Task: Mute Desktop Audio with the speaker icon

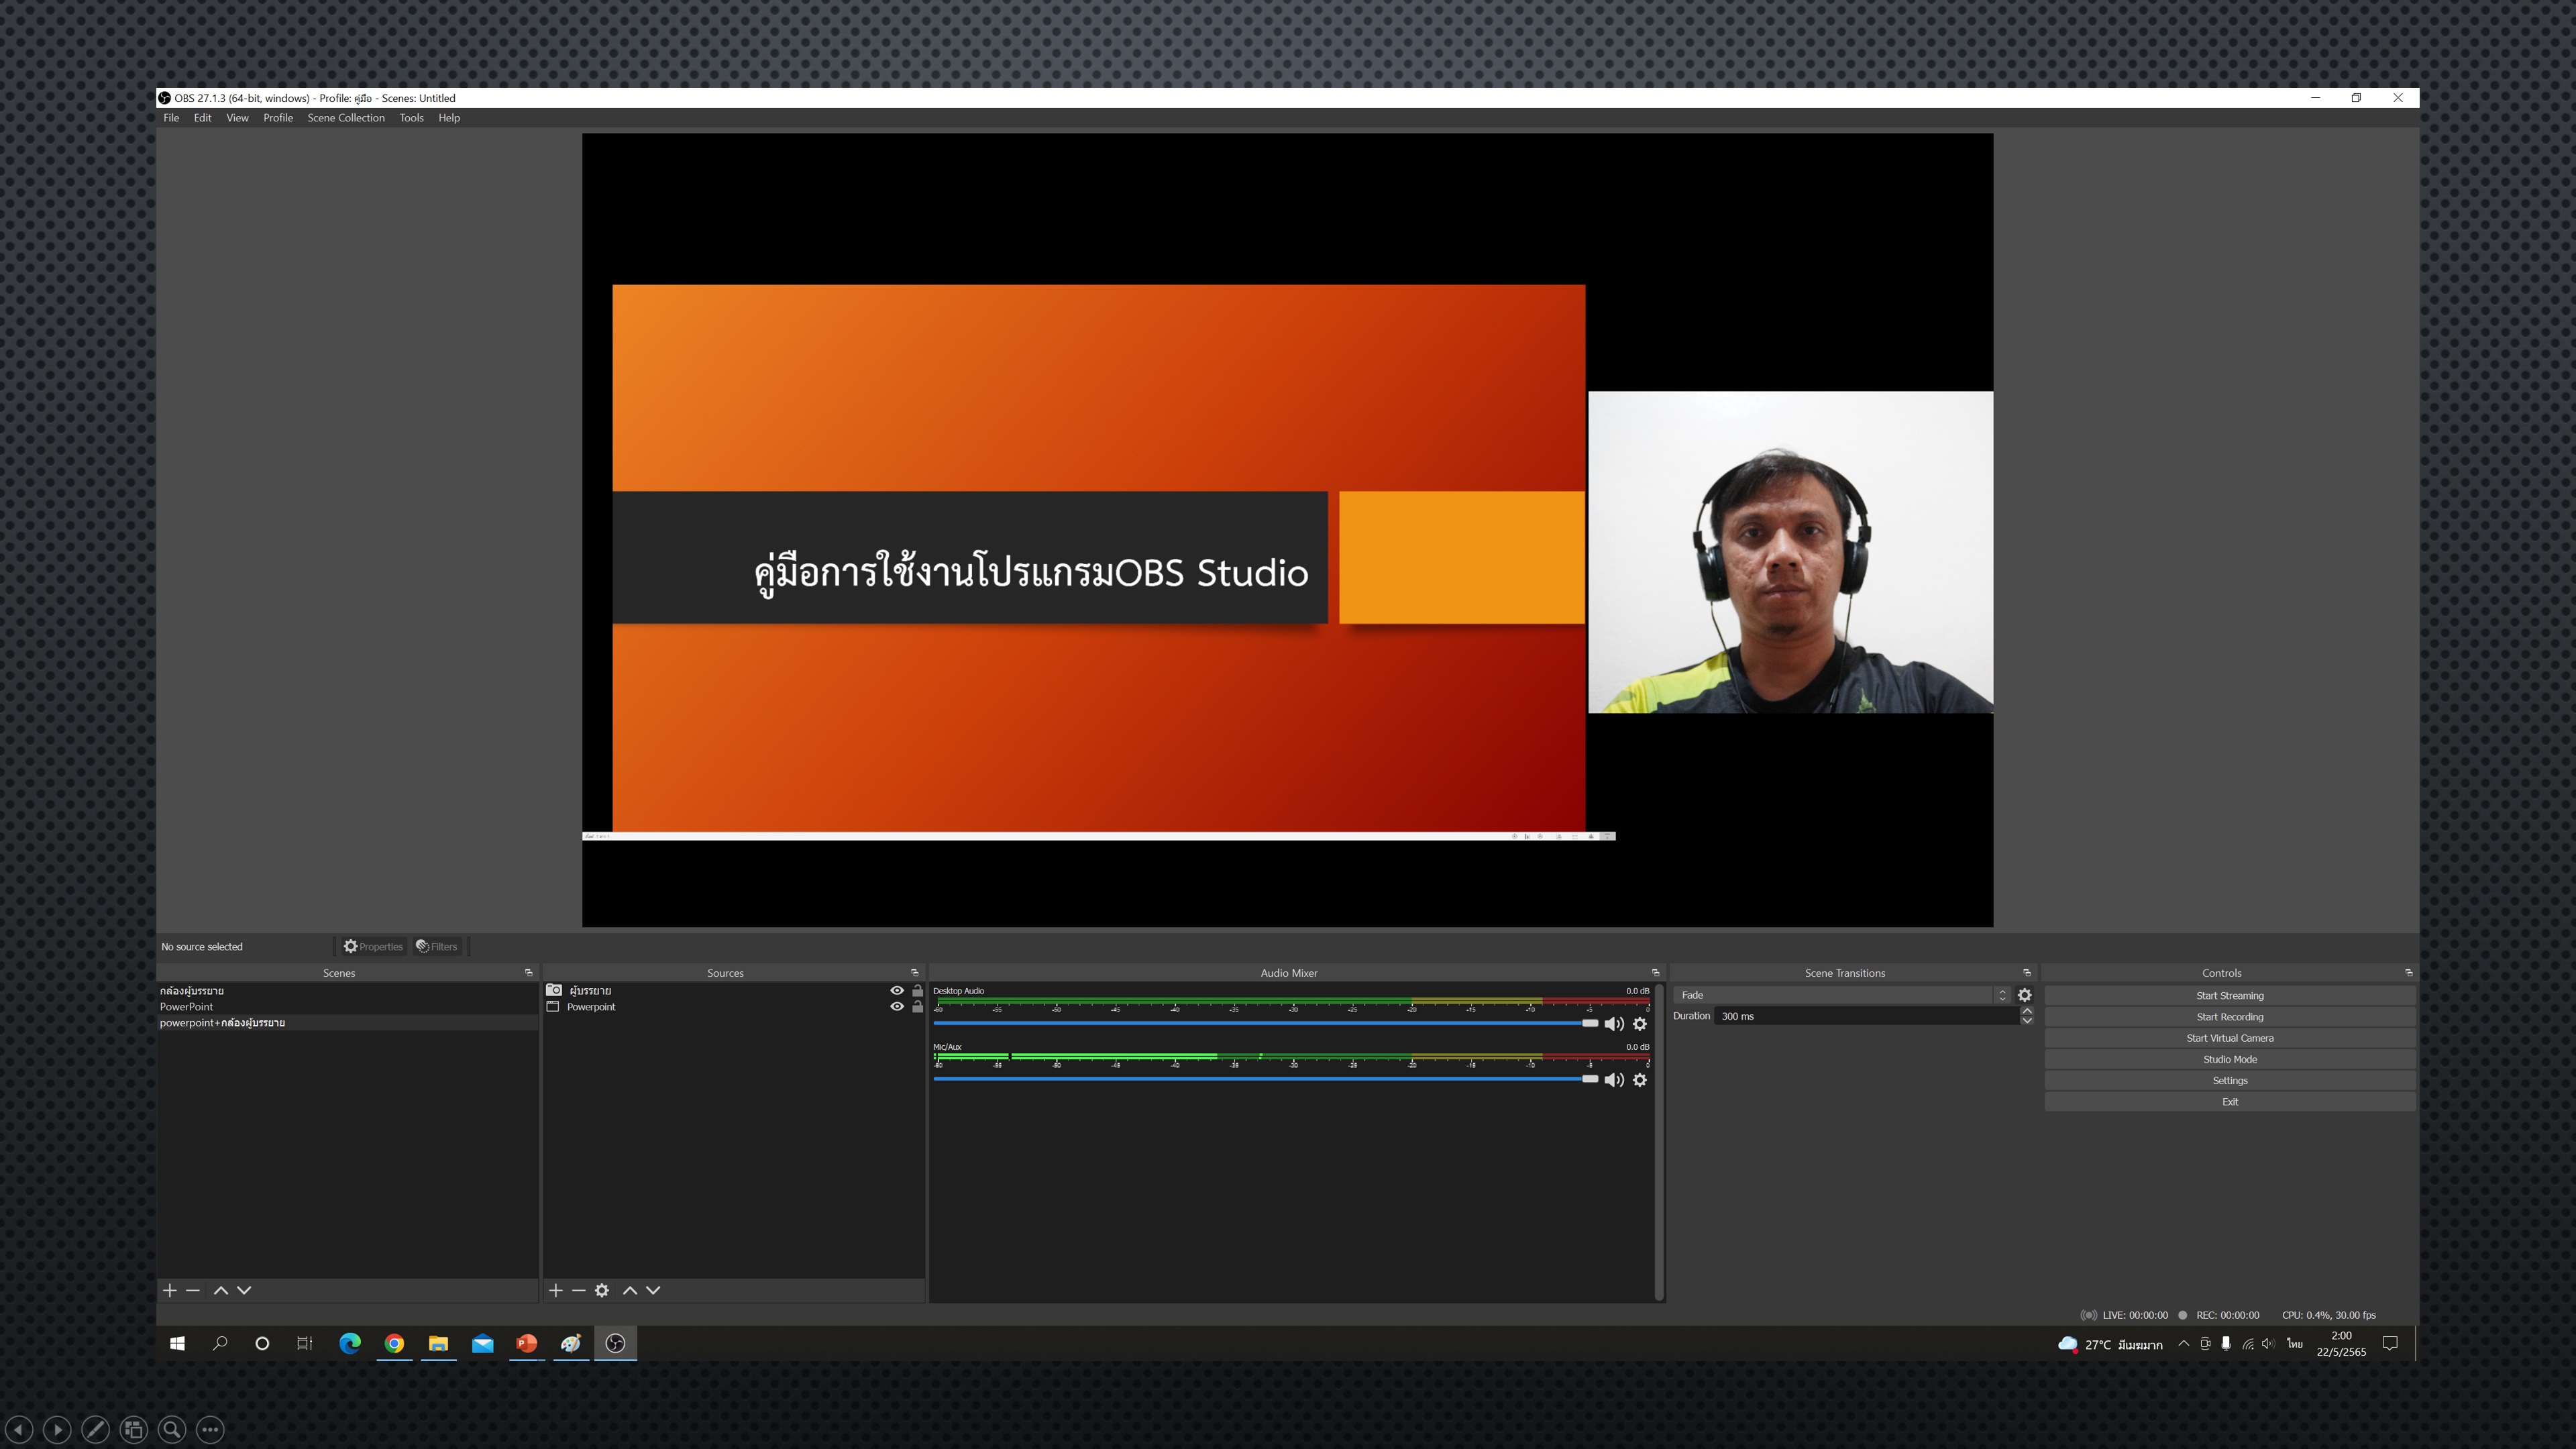Action: point(1614,1024)
